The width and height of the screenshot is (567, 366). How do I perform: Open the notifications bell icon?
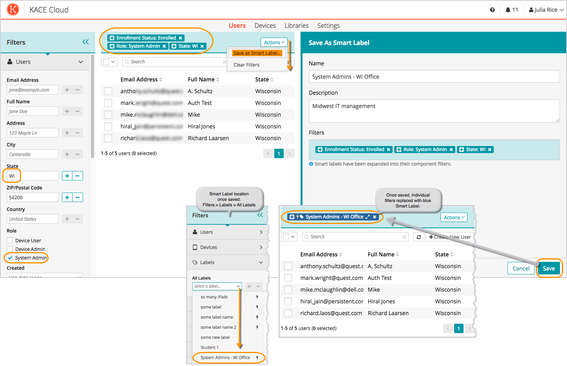[508, 10]
